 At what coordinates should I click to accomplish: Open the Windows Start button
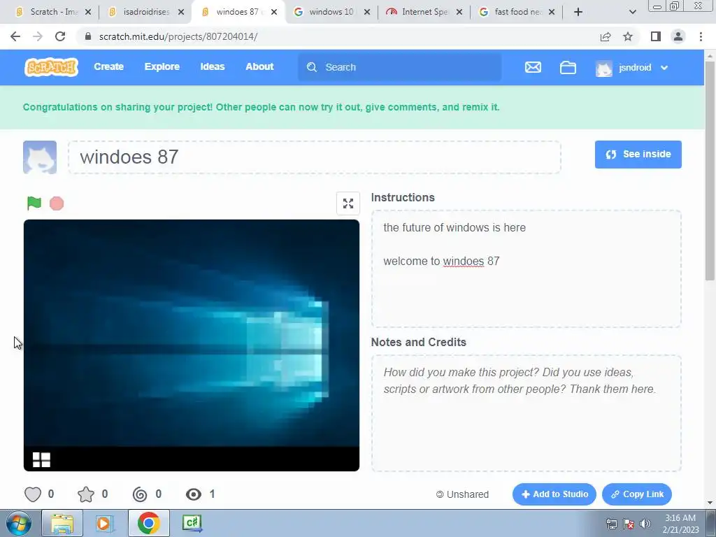pyautogui.click(x=18, y=523)
